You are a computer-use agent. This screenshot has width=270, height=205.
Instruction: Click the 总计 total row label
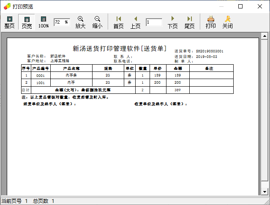pos(26,90)
